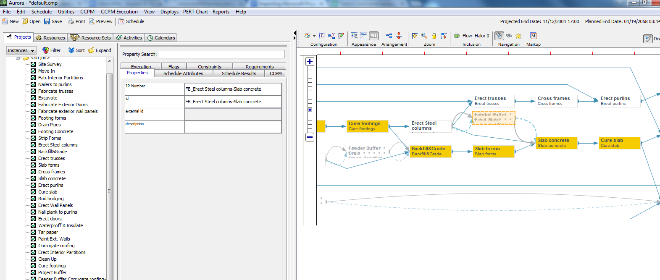The image size is (660, 280).
Task: Open the Configuration color wheel dropdown arrow
Action: pos(314,36)
